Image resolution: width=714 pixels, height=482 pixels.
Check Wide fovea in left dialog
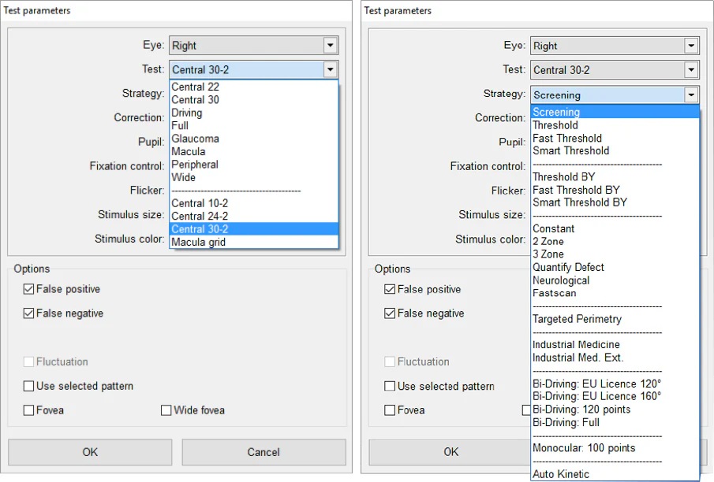pyautogui.click(x=166, y=410)
